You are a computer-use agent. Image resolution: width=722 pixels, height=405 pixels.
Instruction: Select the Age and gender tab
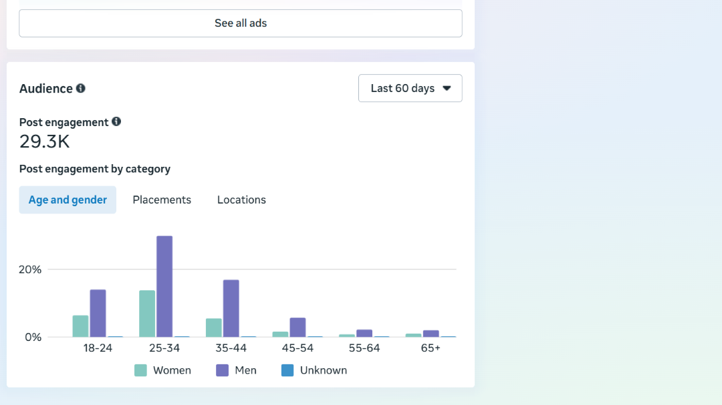68,200
